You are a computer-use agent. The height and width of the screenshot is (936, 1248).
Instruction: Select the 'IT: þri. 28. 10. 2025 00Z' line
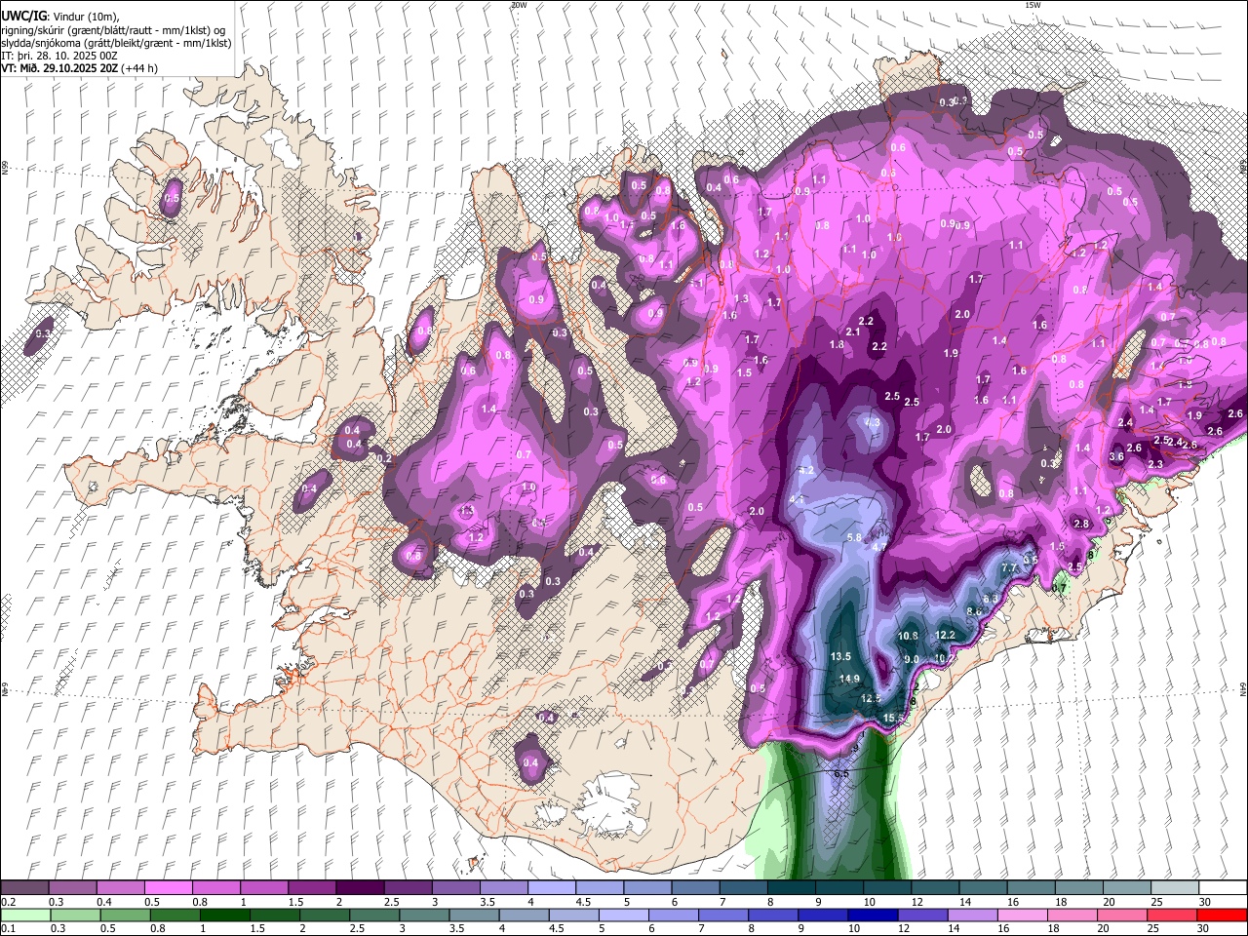(x=59, y=56)
